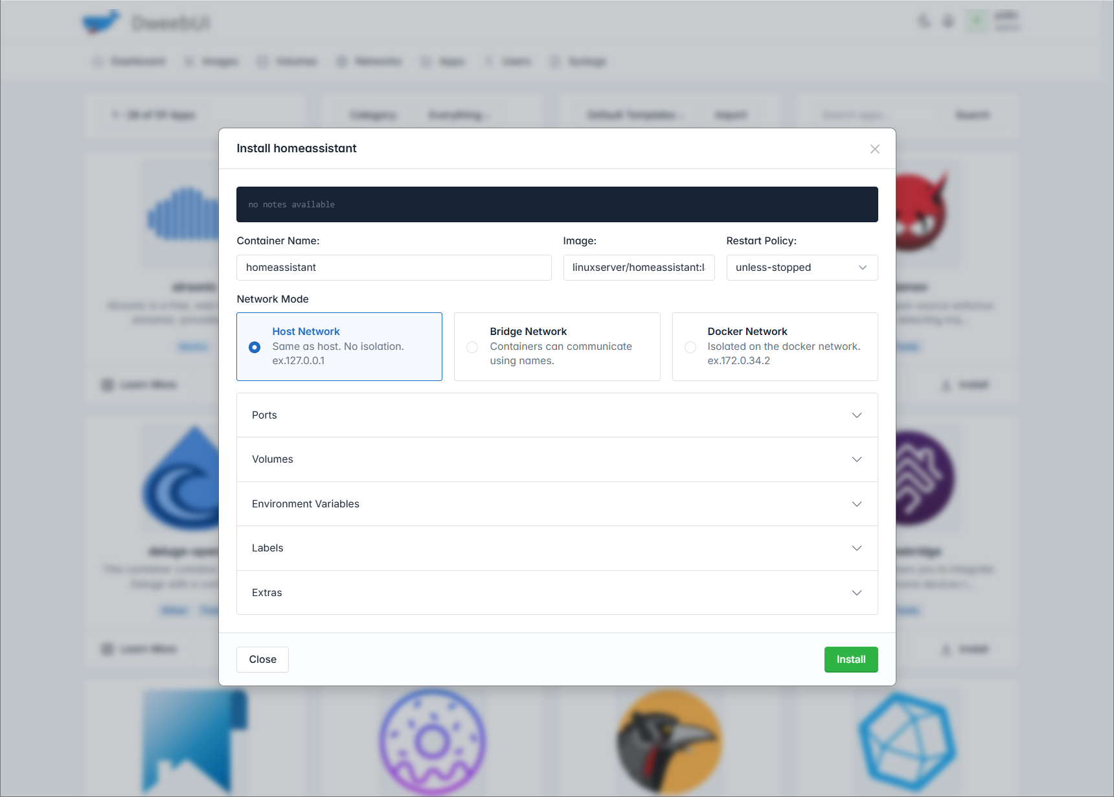
Task: Click the Close button in dialog footer
Action: click(262, 660)
